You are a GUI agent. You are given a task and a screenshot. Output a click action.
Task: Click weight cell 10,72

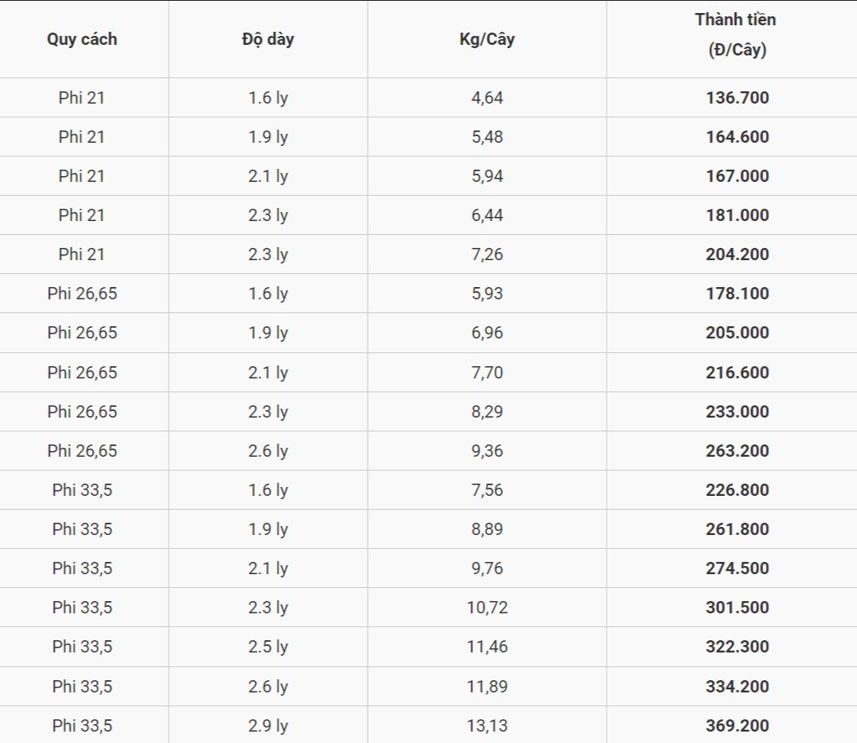(x=487, y=608)
